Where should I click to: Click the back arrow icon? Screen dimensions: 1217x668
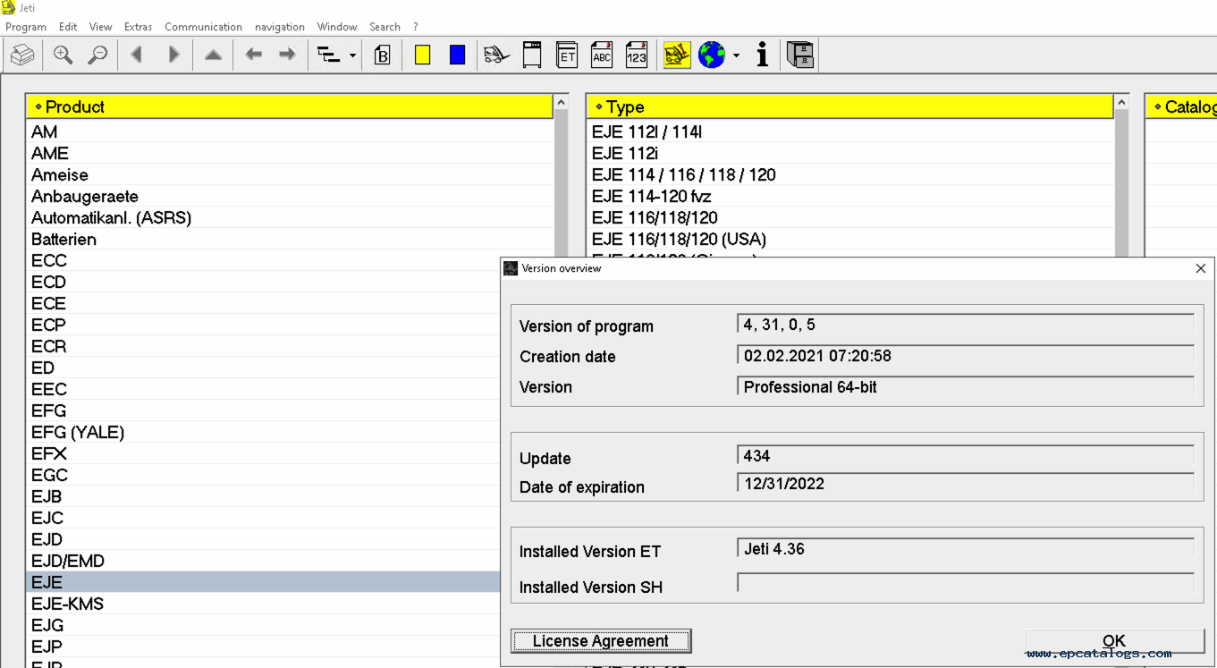[254, 55]
